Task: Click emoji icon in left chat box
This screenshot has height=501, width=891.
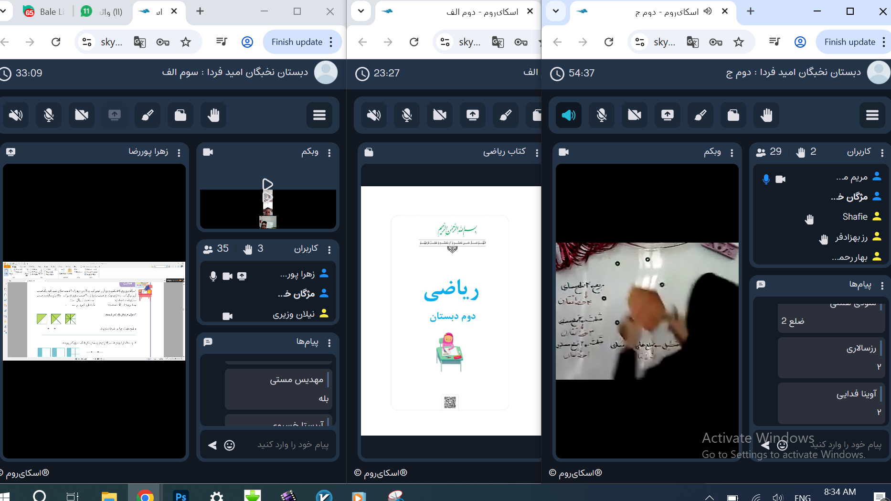Action: click(x=230, y=445)
